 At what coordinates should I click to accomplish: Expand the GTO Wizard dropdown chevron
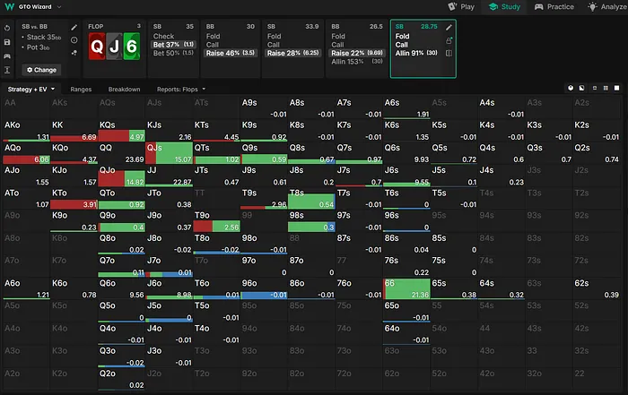[x=59, y=7]
